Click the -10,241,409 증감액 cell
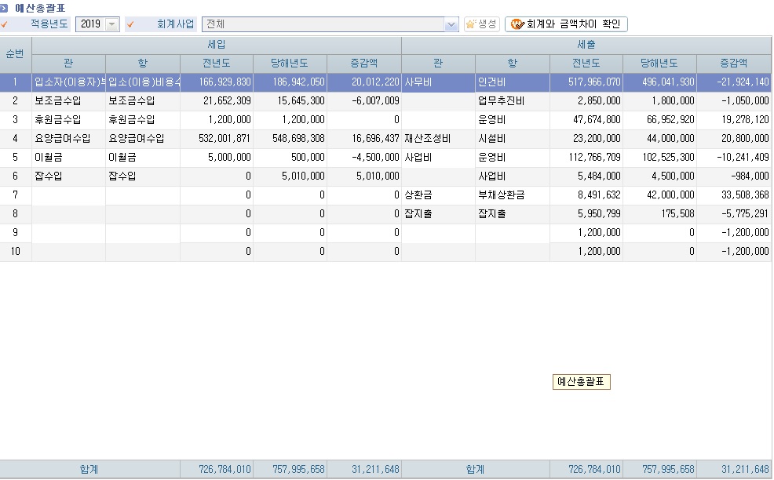The image size is (774, 480). pyautogui.click(x=734, y=158)
